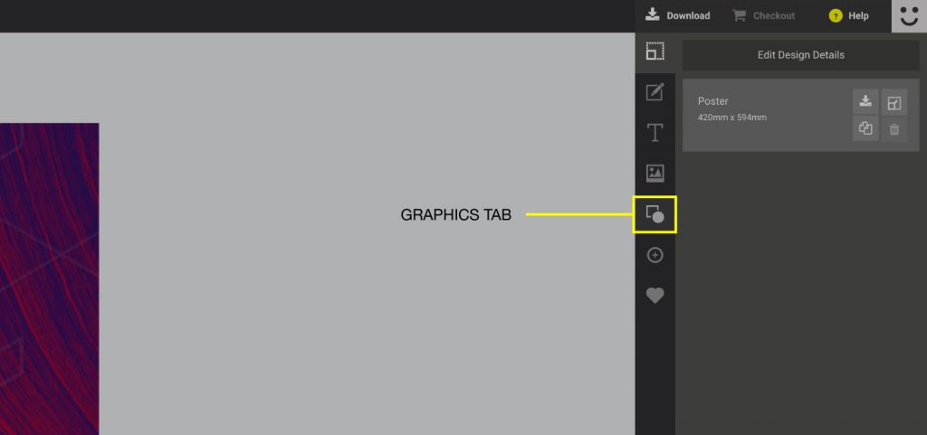Image resolution: width=927 pixels, height=435 pixels.
Task: Select the Text tool (T icon)
Action: click(655, 133)
